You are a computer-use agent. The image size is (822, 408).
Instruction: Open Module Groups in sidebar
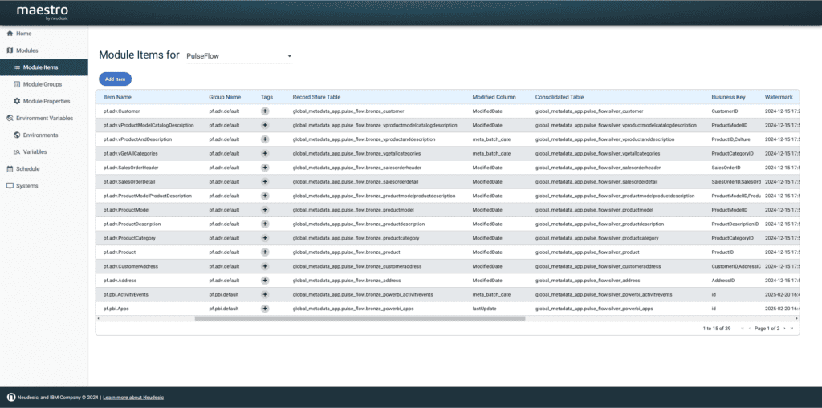pyautogui.click(x=44, y=84)
